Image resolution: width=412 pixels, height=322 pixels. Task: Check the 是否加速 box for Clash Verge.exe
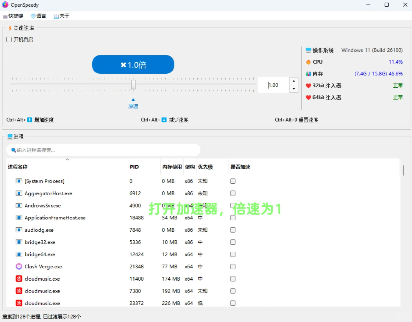coord(232,266)
